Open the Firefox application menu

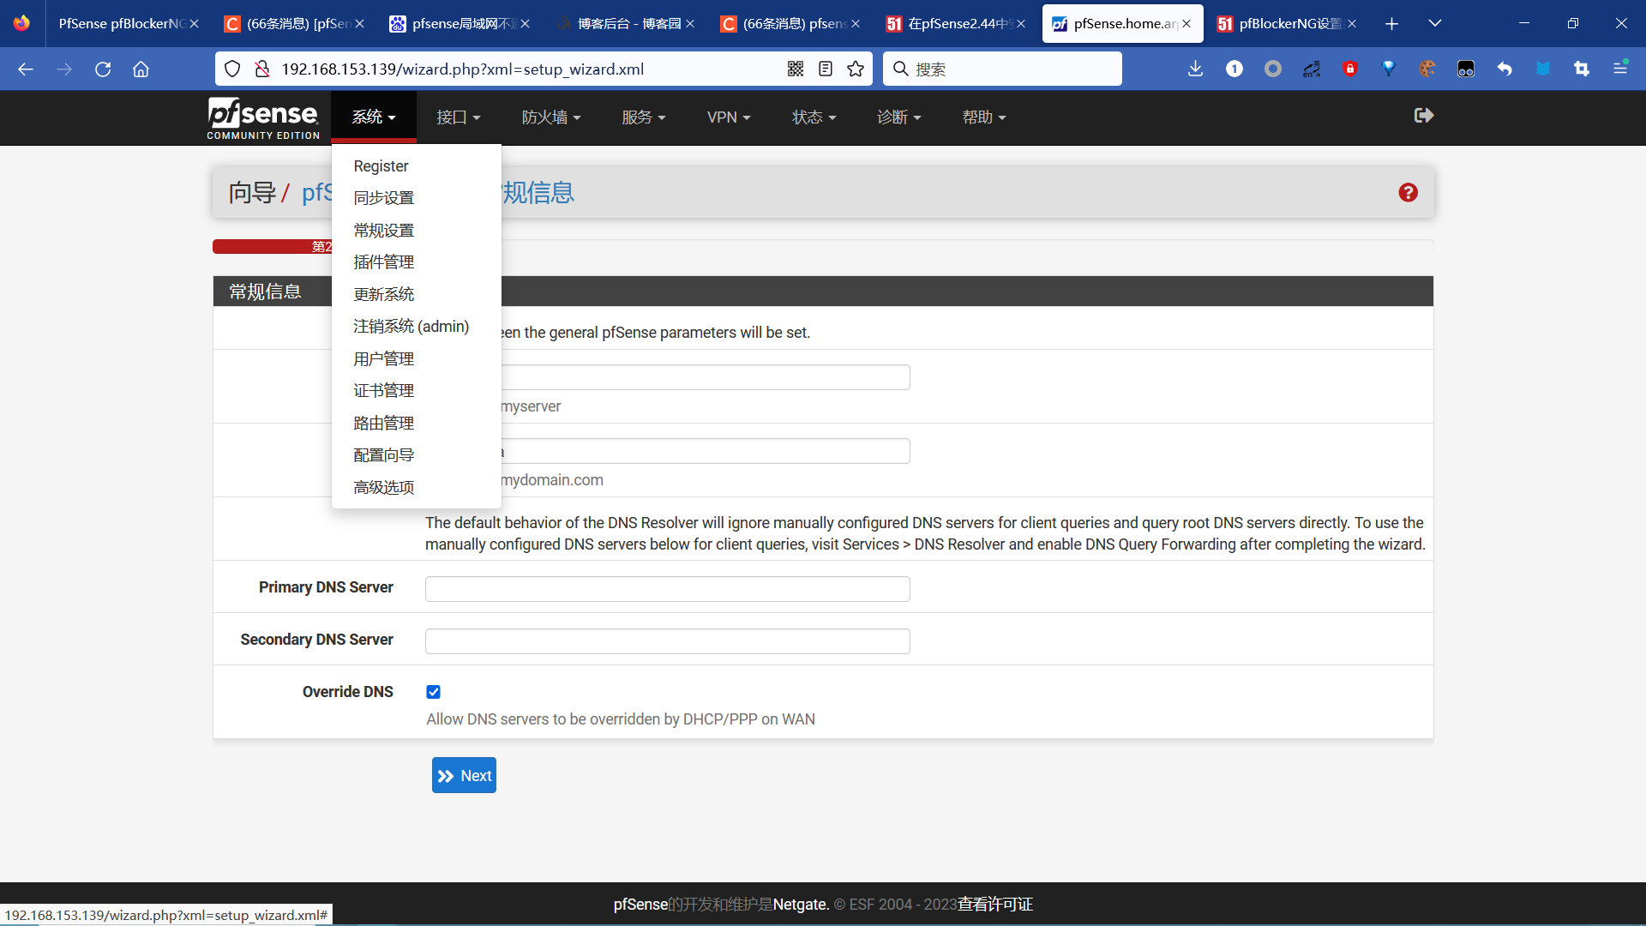[1620, 69]
